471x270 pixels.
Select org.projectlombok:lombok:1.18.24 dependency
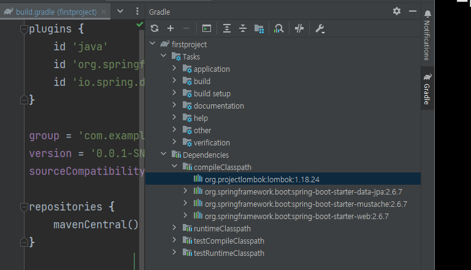[283, 179]
